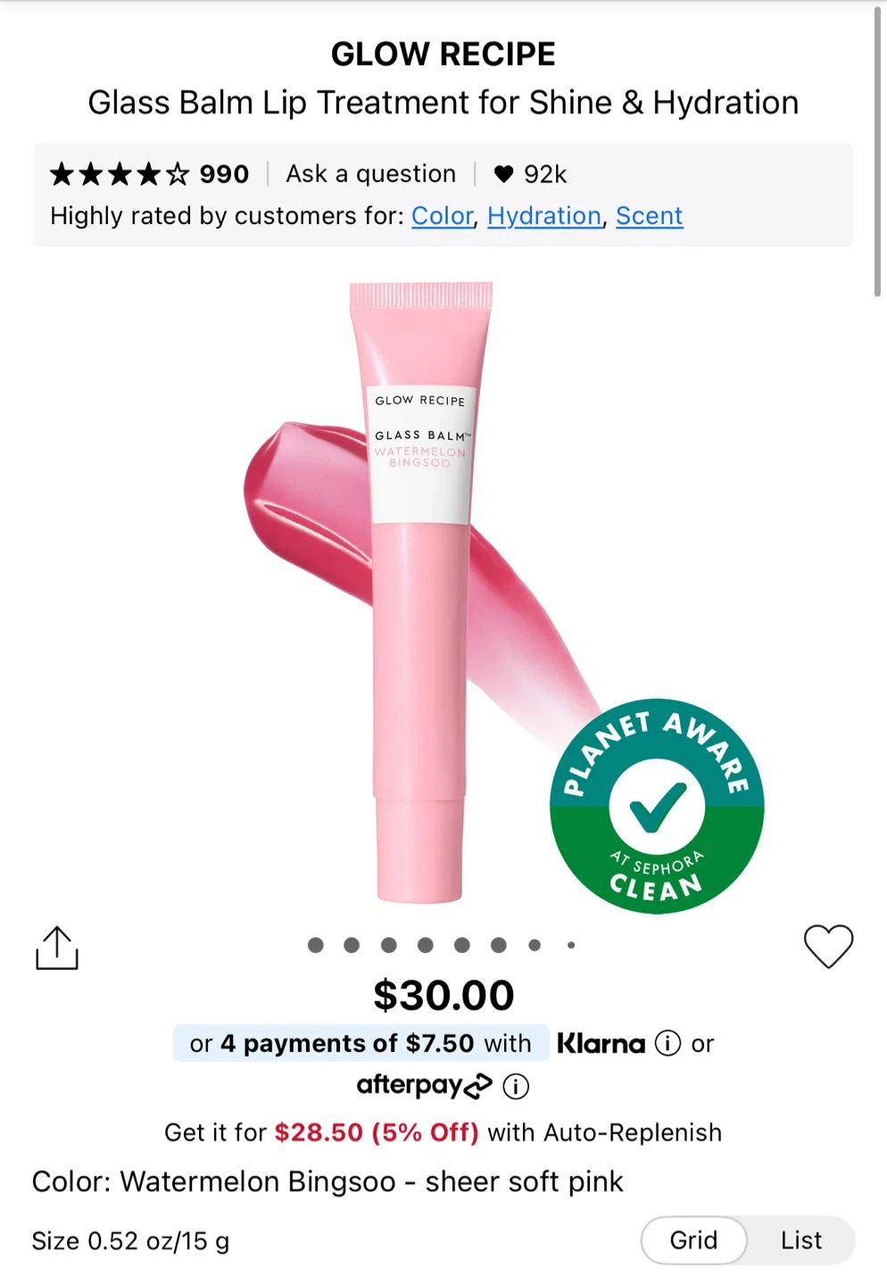Screen dimensions: 887x1285
Task: Tap the black heart 92k loves icon
Action: [503, 174]
